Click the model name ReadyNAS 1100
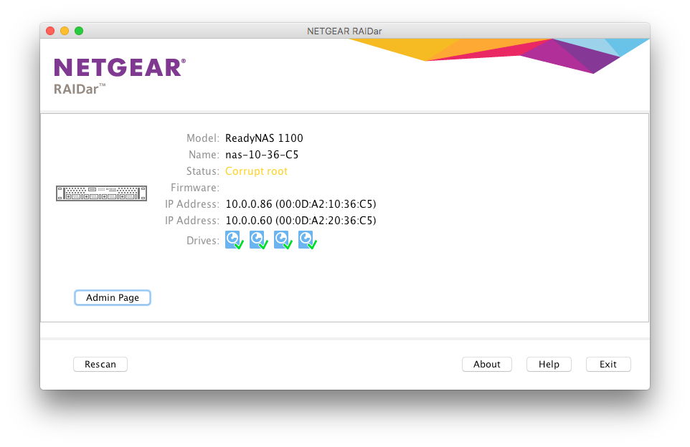Screen dimensions: 690x447 [265, 138]
